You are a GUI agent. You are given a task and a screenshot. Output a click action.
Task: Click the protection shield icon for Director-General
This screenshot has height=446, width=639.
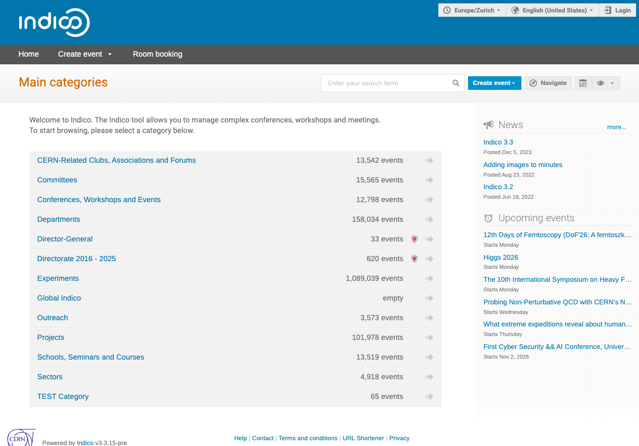point(414,239)
